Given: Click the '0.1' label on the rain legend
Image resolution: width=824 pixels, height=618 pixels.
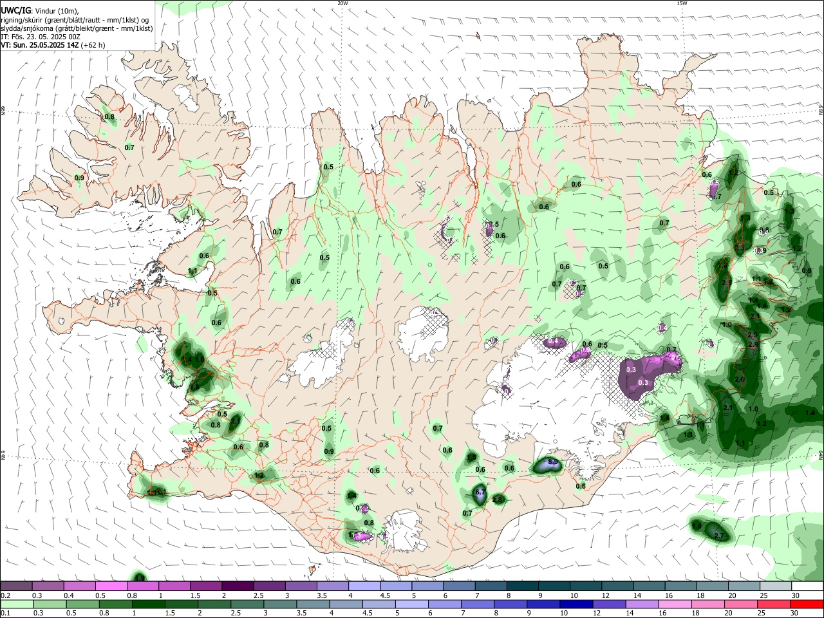Looking at the screenshot, I should (5, 613).
